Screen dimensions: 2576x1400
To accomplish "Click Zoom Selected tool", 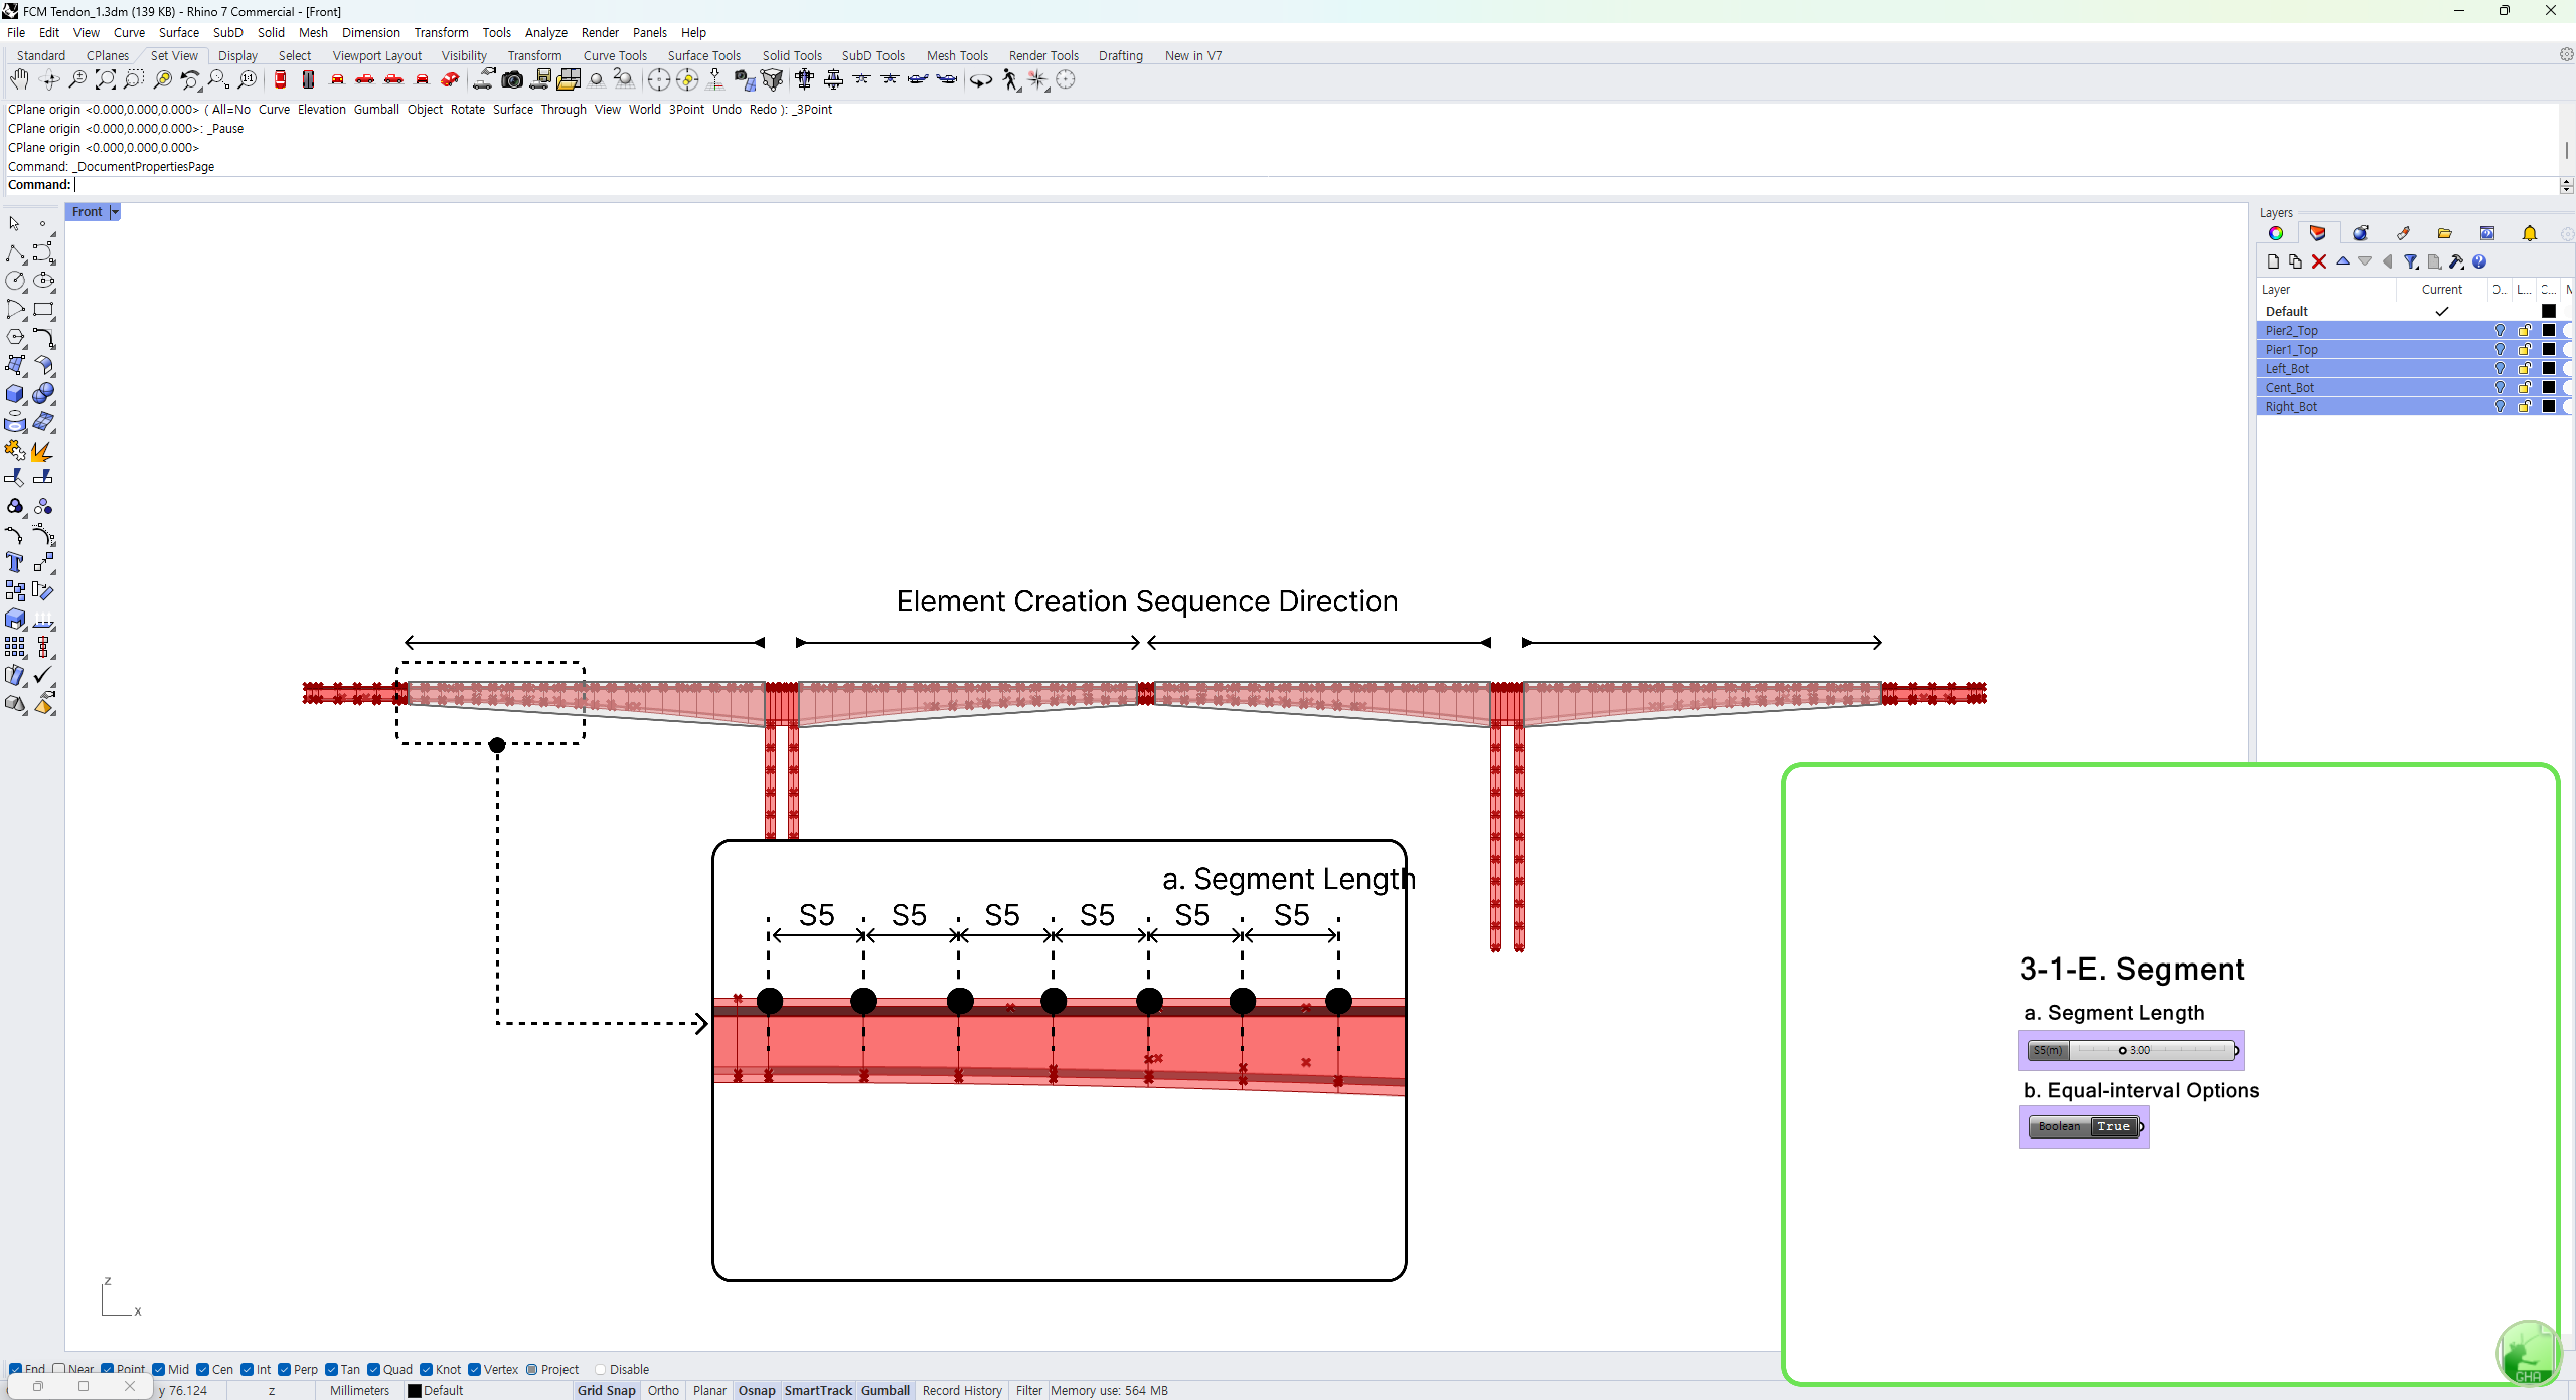I will 162,80.
